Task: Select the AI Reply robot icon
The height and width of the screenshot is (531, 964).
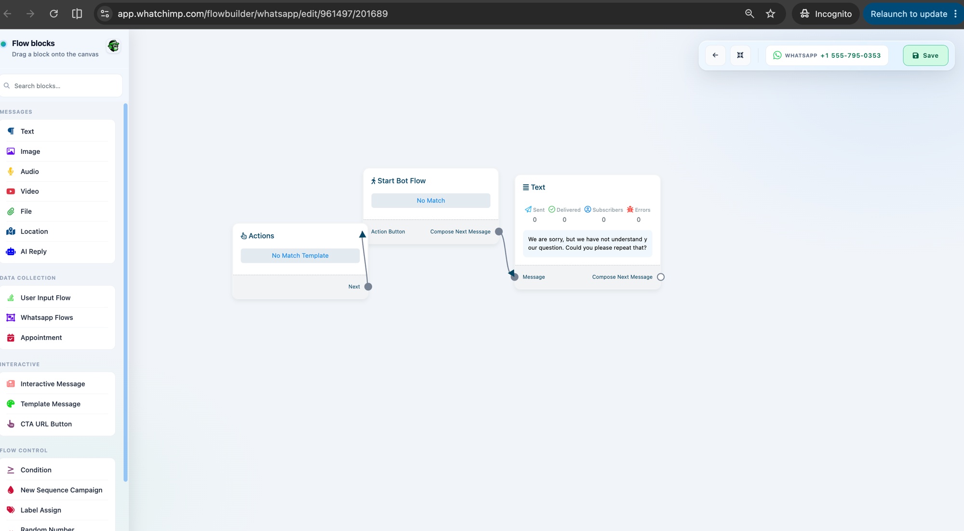Action: point(11,251)
